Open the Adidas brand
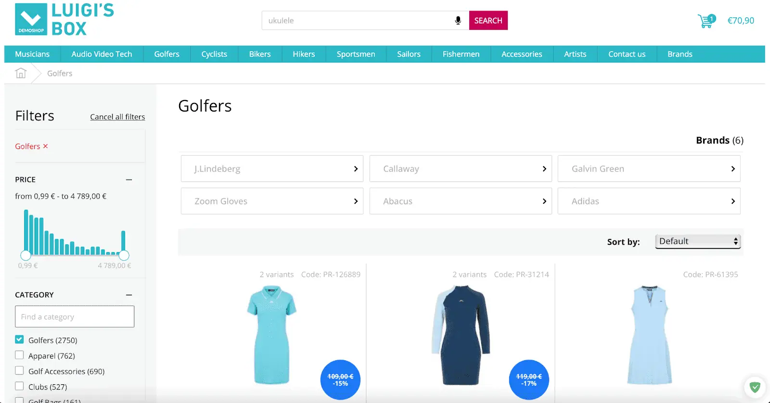This screenshot has width=770, height=403. [649, 201]
